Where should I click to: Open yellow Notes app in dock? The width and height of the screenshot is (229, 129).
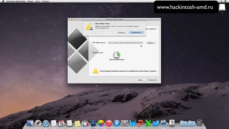point(77,124)
